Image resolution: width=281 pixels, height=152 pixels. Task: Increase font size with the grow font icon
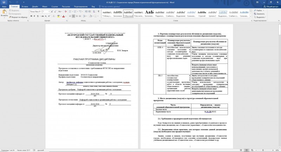pos(52,12)
